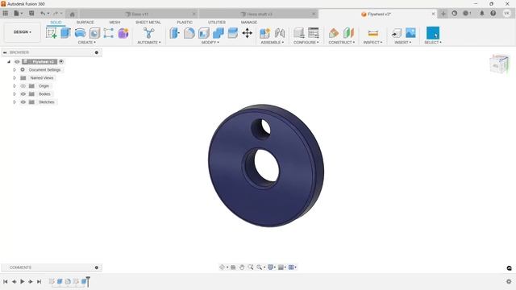Toggle visibility of Bodies folder
516x290 pixels.
point(23,94)
